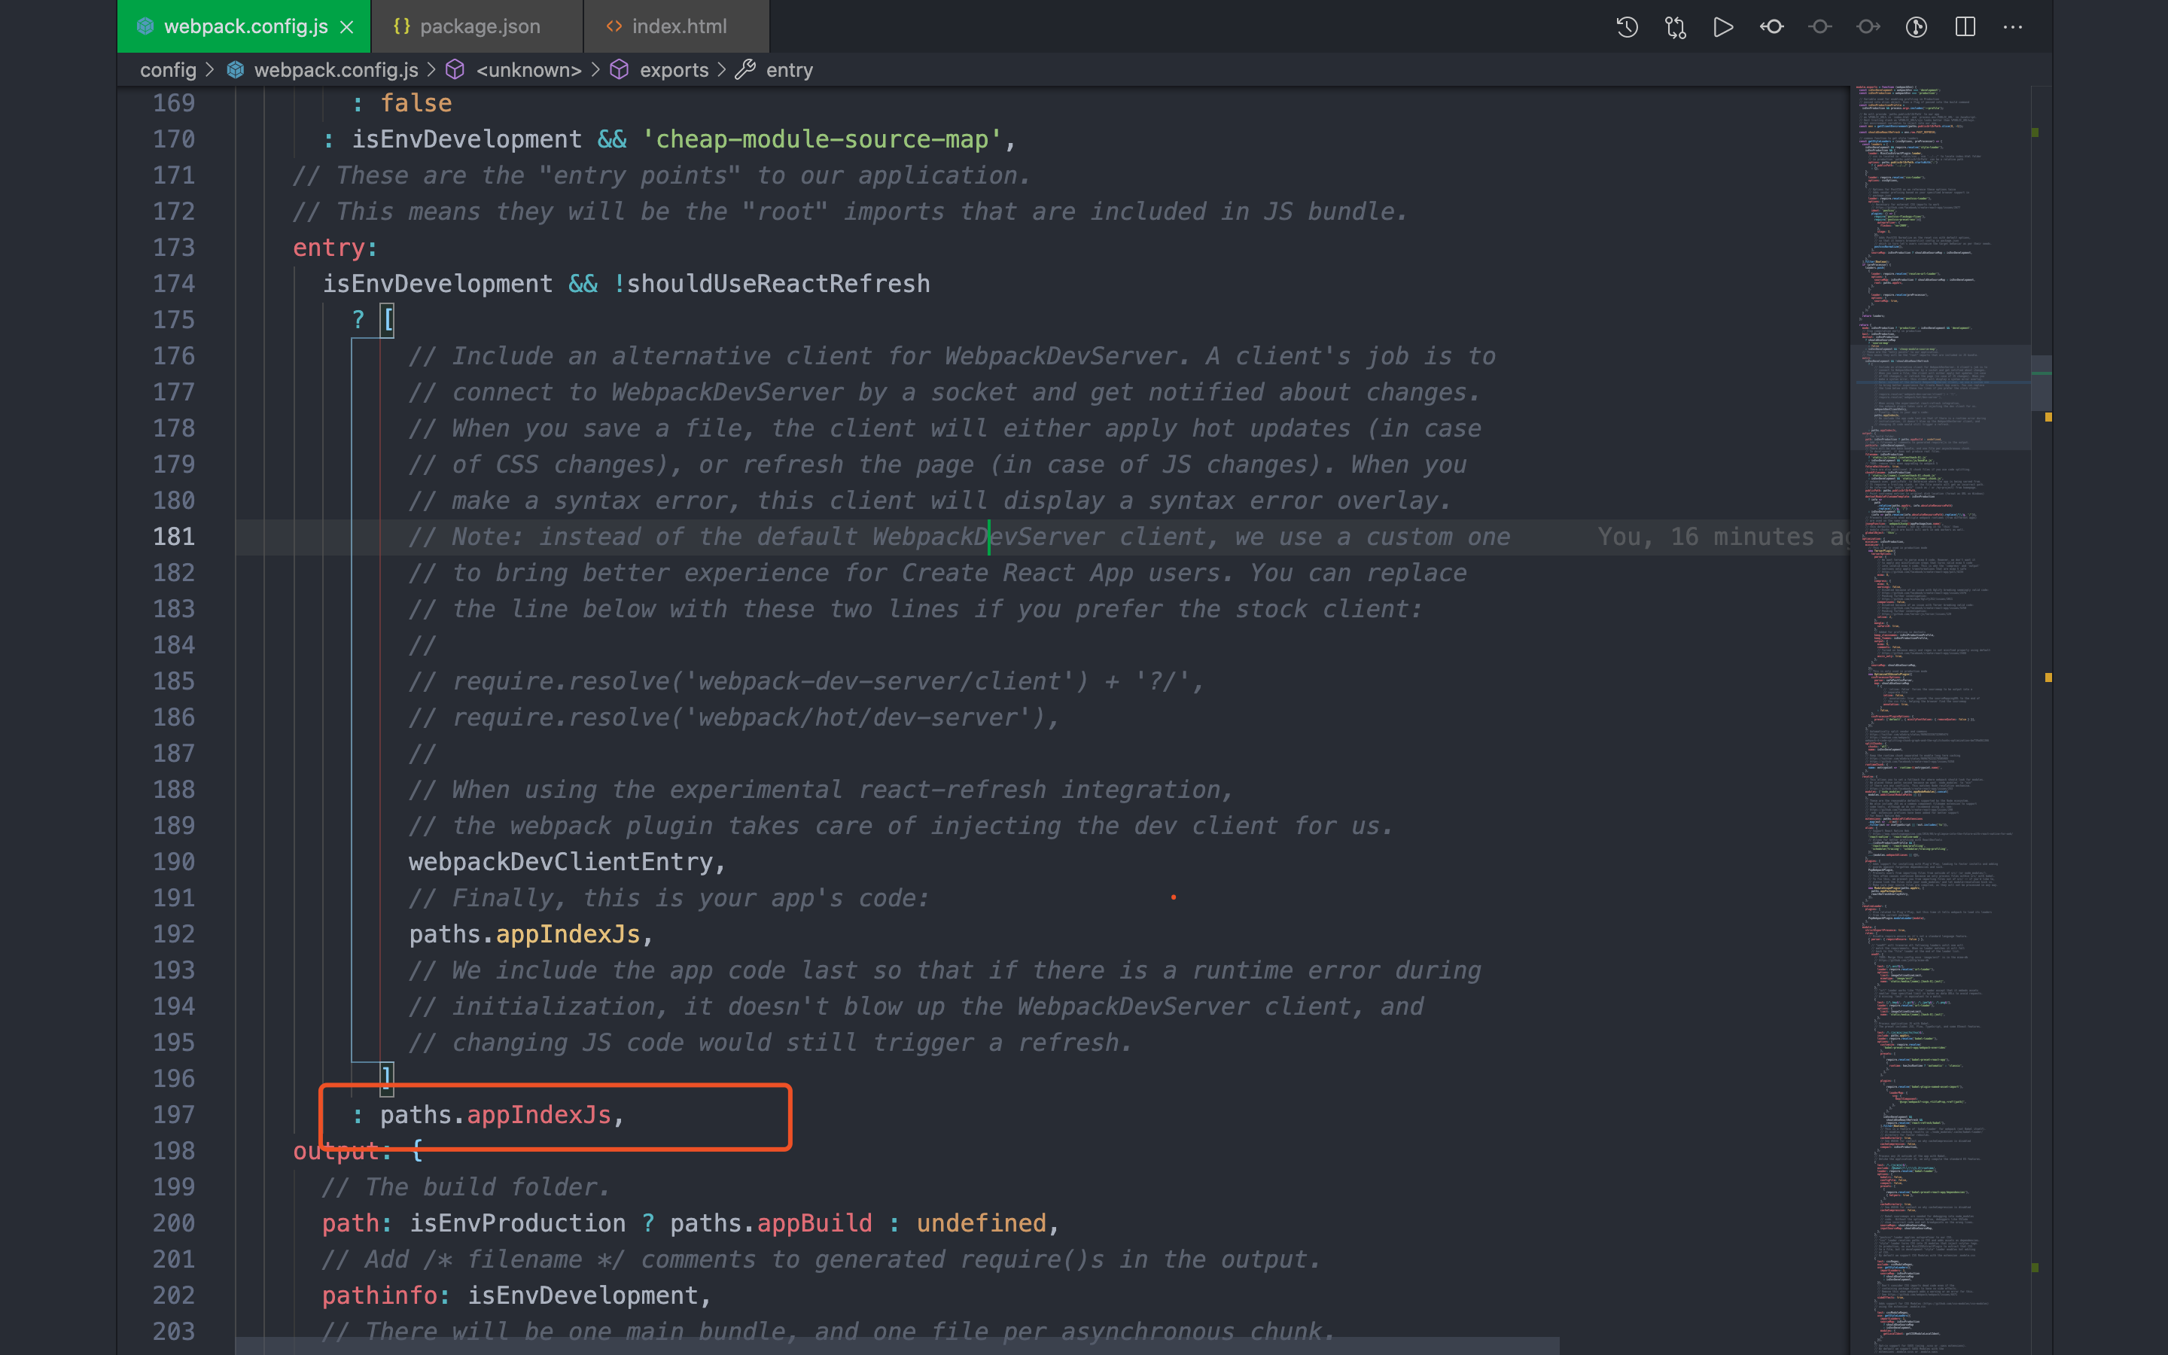Open the exports breadcrumb dropdown
Screen dimensions: 2168x1355
point(673,70)
